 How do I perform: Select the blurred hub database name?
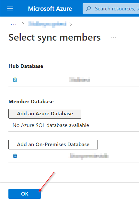79,80
